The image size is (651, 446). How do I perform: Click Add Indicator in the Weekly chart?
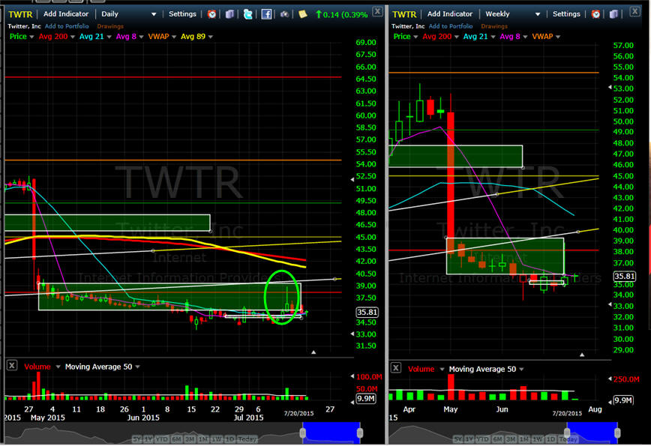coord(450,14)
